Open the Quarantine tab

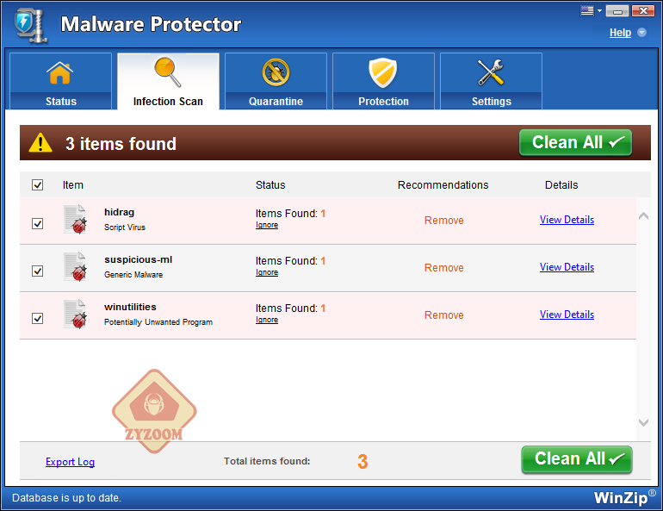tap(276, 81)
